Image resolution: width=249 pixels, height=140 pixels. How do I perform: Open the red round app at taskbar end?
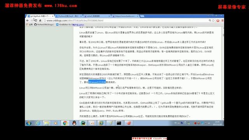click(x=129, y=123)
